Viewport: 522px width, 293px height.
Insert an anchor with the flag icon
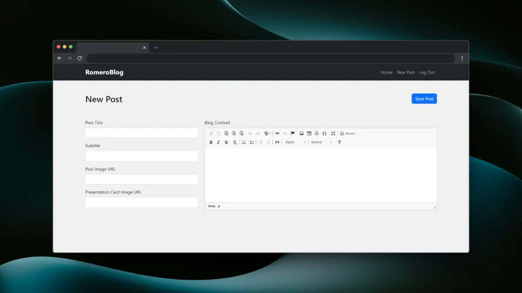(293, 133)
